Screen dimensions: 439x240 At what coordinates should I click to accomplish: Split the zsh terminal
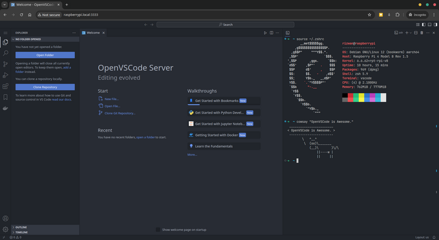point(416,33)
